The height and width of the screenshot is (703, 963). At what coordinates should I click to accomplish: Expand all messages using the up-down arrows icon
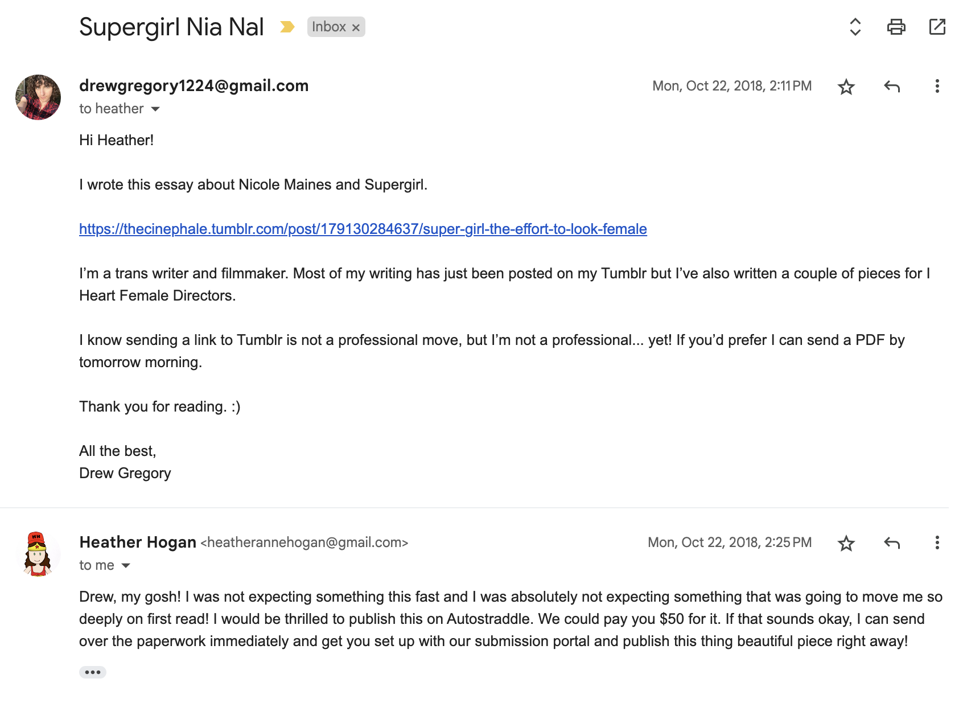pos(855,27)
